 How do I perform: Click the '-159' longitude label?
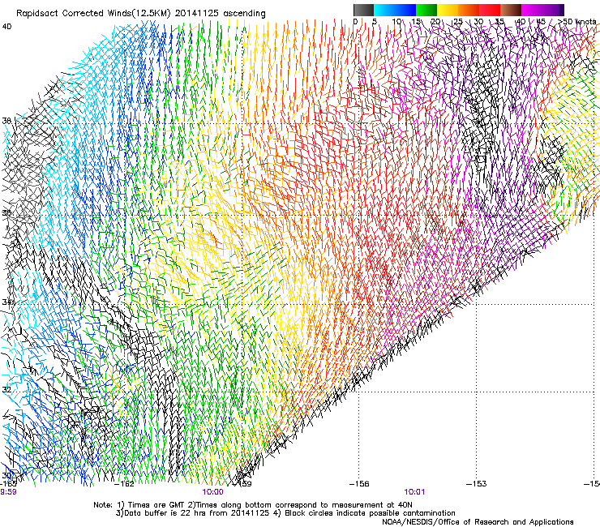pyautogui.click(x=245, y=484)
